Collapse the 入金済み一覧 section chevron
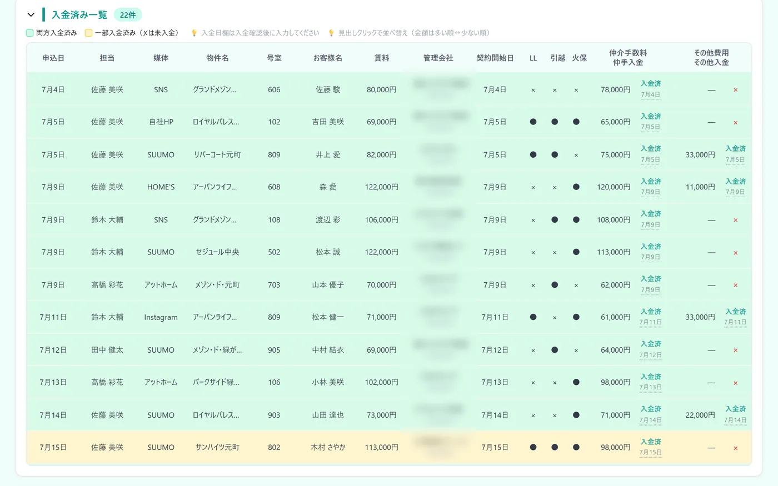The width and height of the screenshot is (778, 486). click(31, 15)
